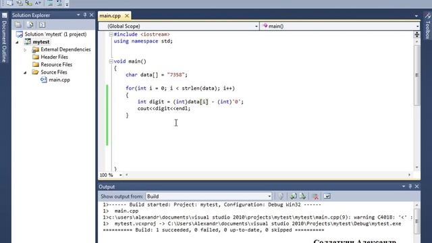The image size is (432, 243).
Task: Open the Output panel window position menu
Action: click(x=404, y=186)
